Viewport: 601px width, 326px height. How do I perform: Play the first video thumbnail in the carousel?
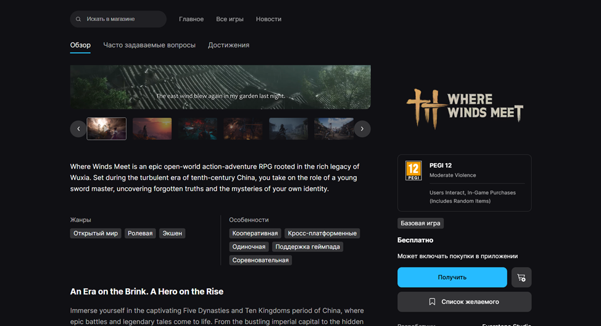point(107,129)
